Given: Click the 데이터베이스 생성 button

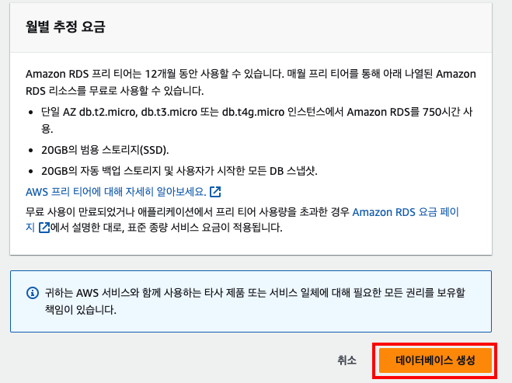Looking at the screenshot, I should click(x=435, y=360).
